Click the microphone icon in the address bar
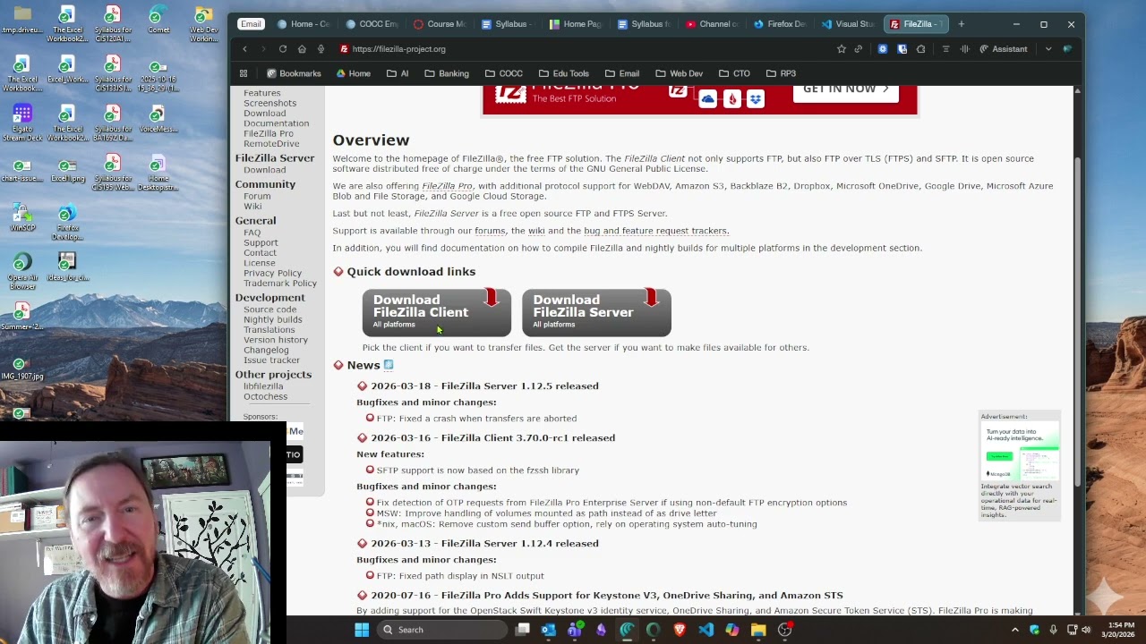Image resolution: width=1146 pixels, height=644 pixels. click(x=321, y=49)
